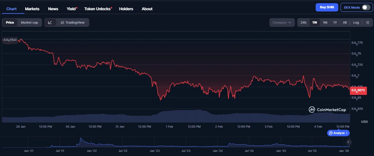
Task: Click the Buy SHIB button
Action: pyautogui.click(x=326, y=7)
